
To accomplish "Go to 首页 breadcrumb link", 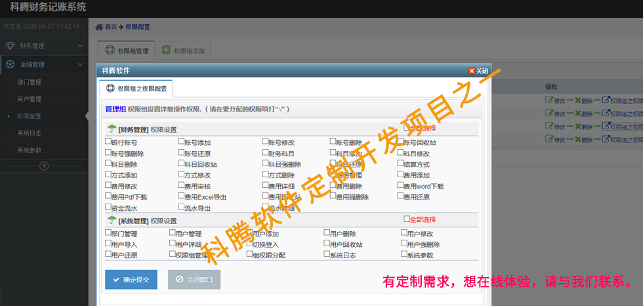I will tap(111, 27).
